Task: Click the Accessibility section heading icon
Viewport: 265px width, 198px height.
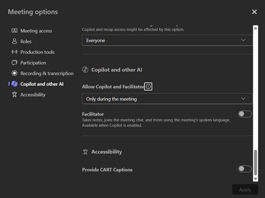Action: tap(86, 152)
